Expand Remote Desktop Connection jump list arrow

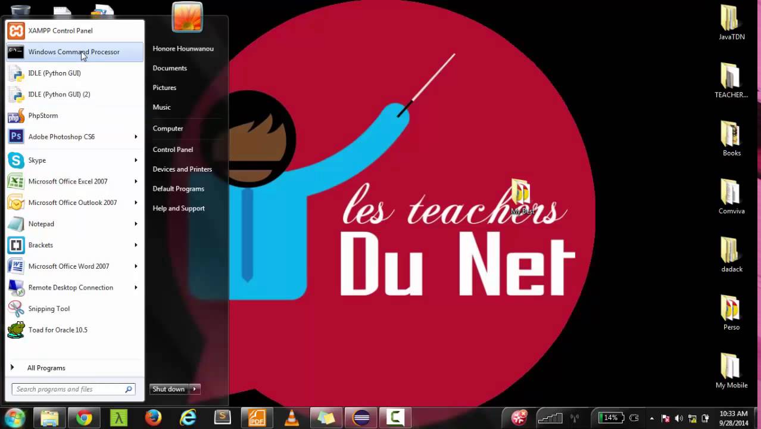[x=136, y=287]
